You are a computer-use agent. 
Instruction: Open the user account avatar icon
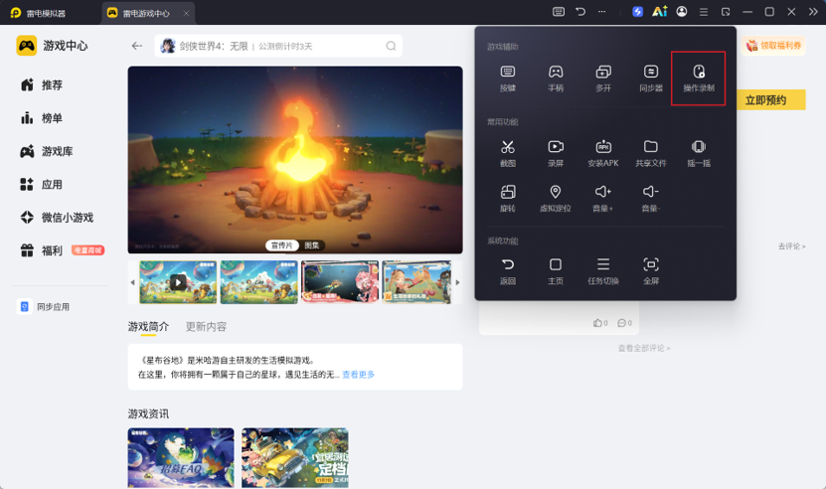(x=682, y=12)
